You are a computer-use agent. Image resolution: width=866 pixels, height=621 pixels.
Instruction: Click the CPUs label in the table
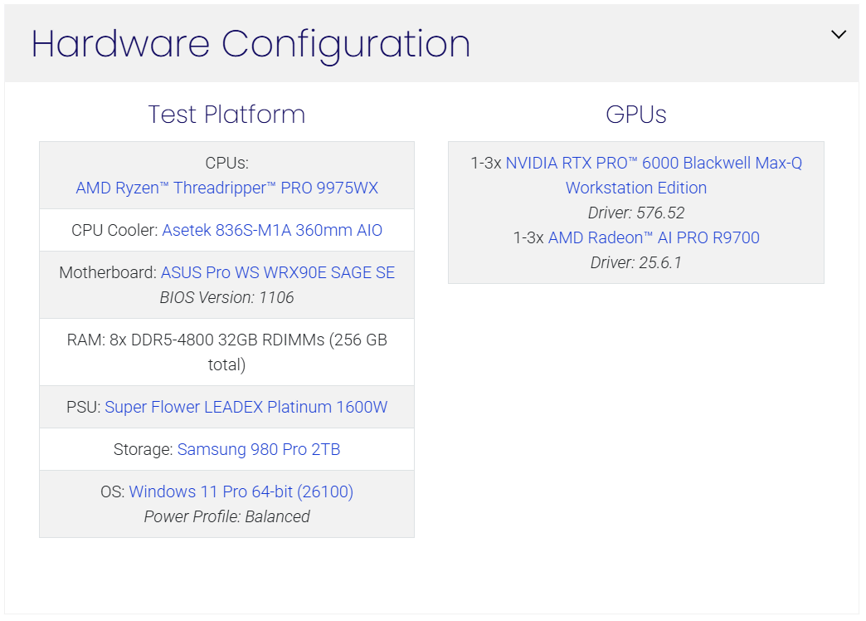point(226,163)
